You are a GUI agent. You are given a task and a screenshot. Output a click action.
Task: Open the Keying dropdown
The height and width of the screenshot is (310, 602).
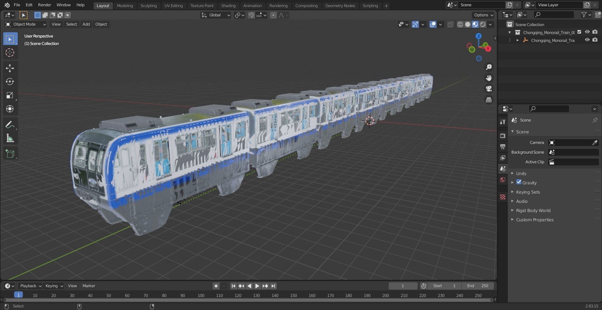(54, 286)
